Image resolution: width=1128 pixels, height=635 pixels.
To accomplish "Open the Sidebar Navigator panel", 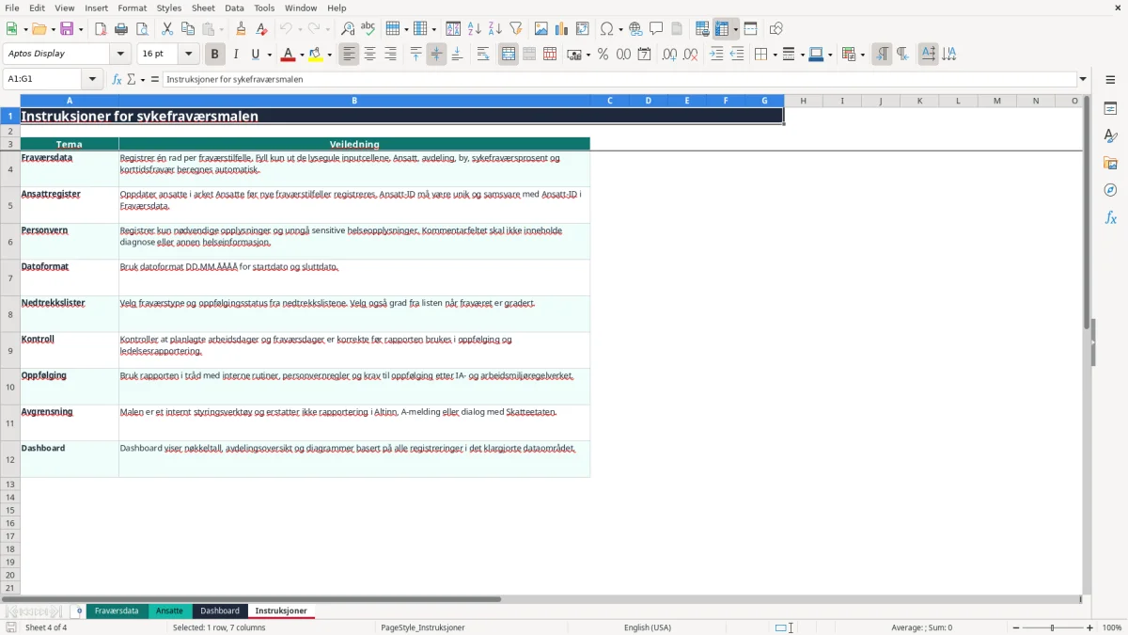I will [x=1110, y=190].
